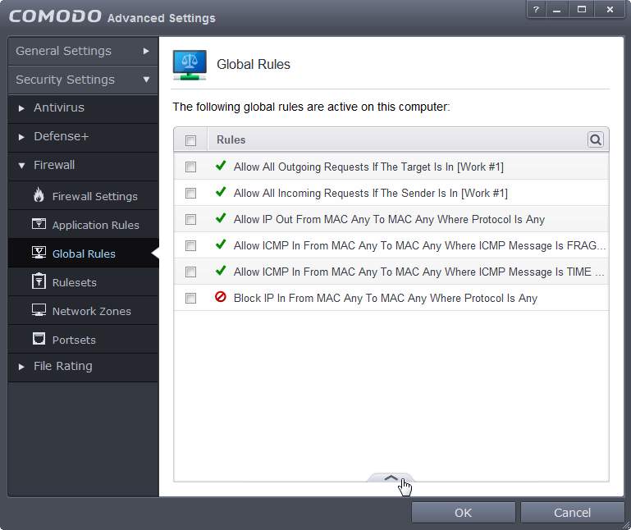Open the bottom up-arrow options handle
Screen dimensions: 631x530
click(x=391, y=478)
